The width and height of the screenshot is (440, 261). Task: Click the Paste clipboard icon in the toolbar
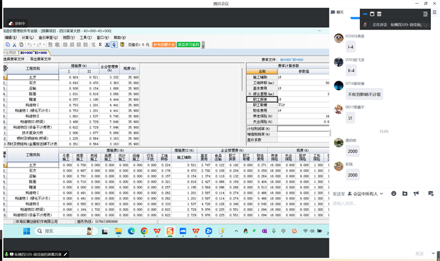(x=21, y=45)
